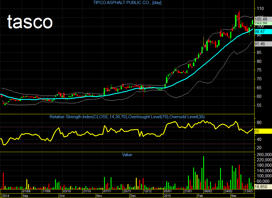Click the 55 price axis label
This screenshot has height=198, width=272.
(x=259, y=105)
